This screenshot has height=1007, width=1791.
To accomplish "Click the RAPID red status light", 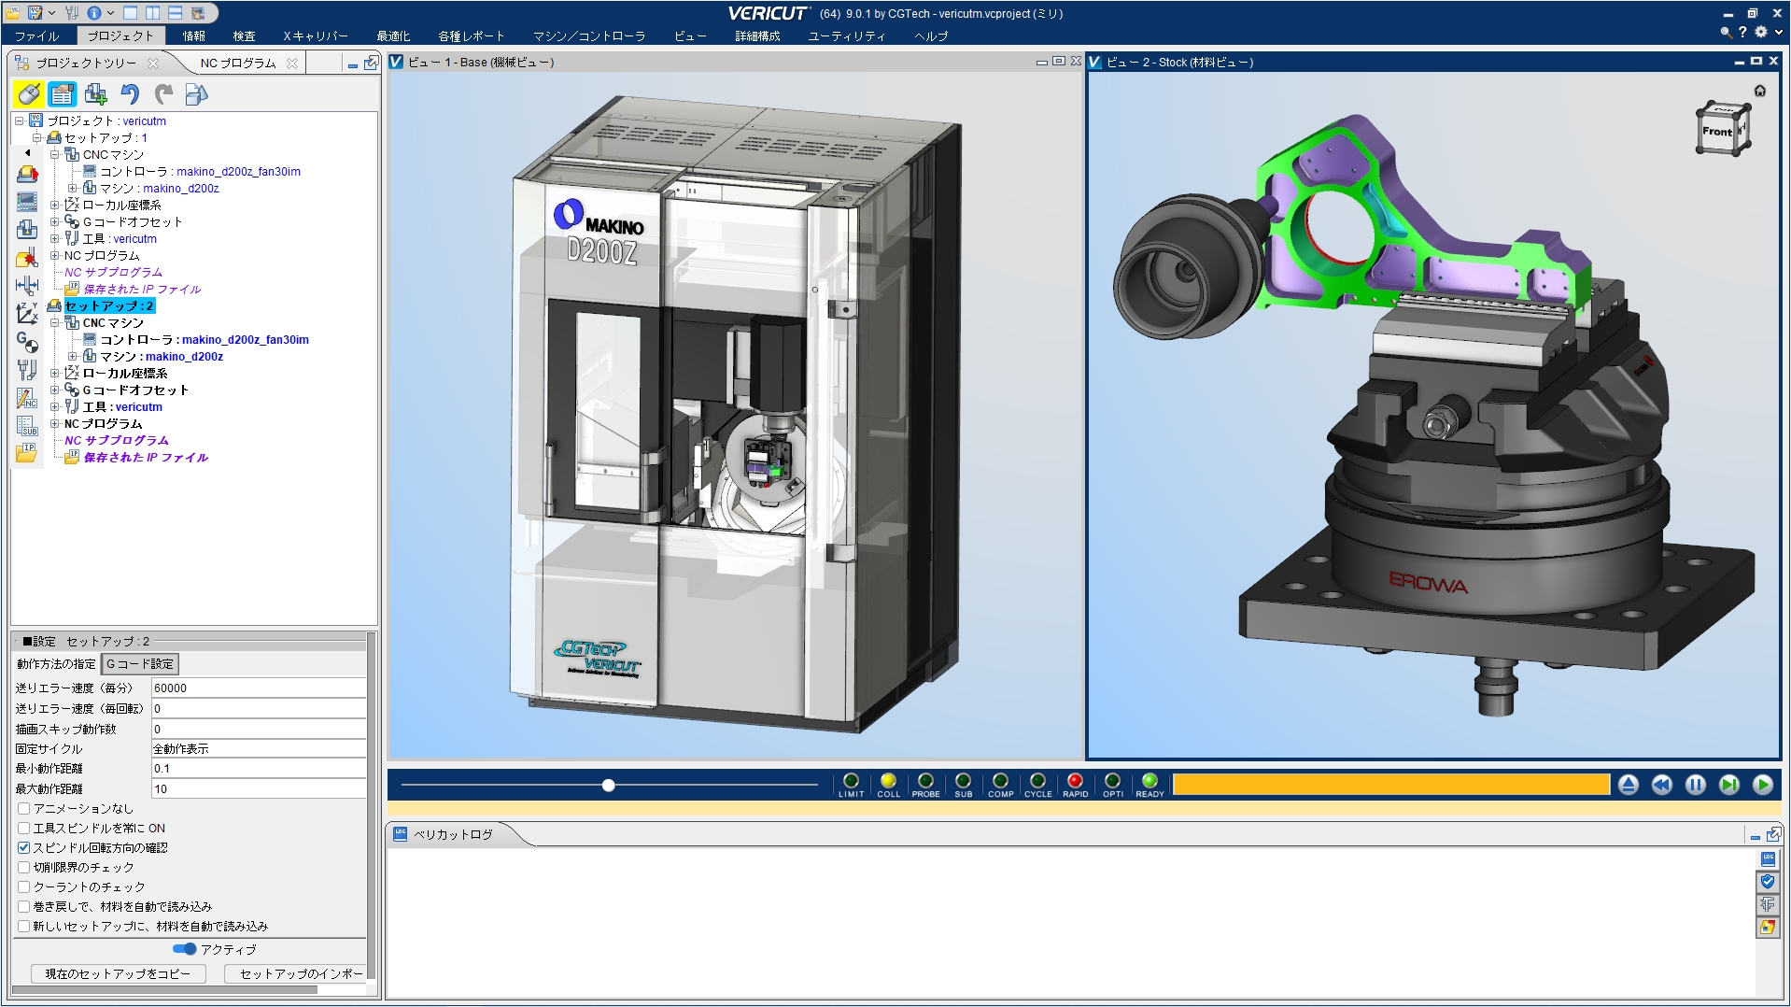I will 1075,781.
